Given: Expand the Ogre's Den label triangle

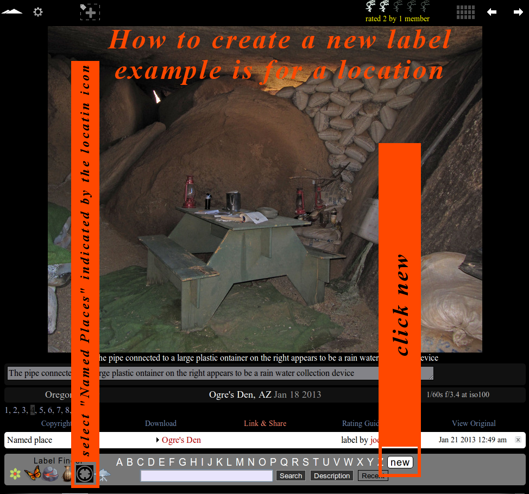Looking at the screenshot, I should click(158, 440).
